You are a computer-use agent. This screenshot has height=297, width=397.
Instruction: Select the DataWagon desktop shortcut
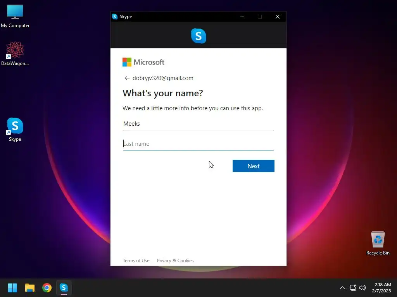coord(15,54)
